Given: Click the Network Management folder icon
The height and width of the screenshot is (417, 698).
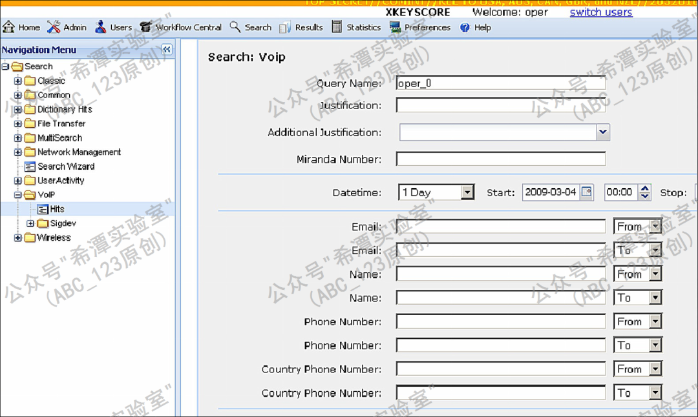Looking at the screenshot, I should click(x=30, y=152).
